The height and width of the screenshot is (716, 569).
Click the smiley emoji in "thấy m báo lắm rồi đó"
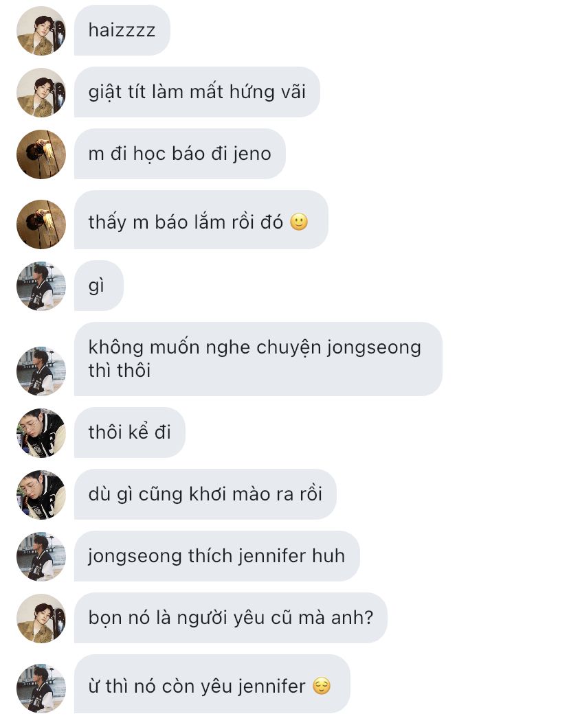299,222
